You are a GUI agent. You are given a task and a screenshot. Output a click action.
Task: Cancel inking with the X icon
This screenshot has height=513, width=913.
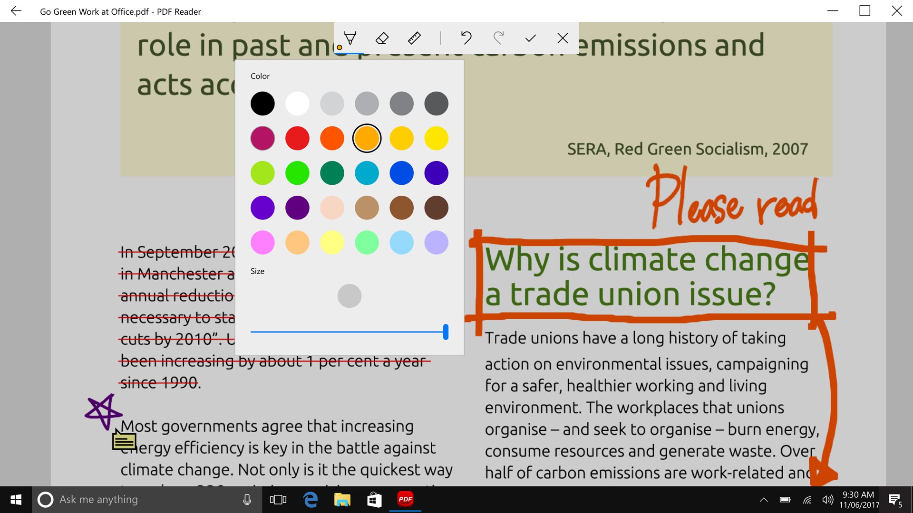click(563, 38)
